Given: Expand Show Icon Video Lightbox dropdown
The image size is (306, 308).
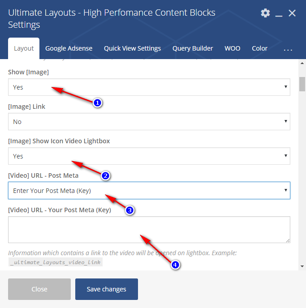Looking at the screenshot, I should click(149, 156).
